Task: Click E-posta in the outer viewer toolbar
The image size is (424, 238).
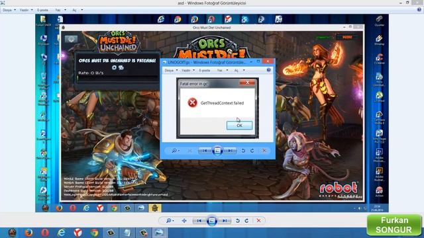Action: [42, 10]
